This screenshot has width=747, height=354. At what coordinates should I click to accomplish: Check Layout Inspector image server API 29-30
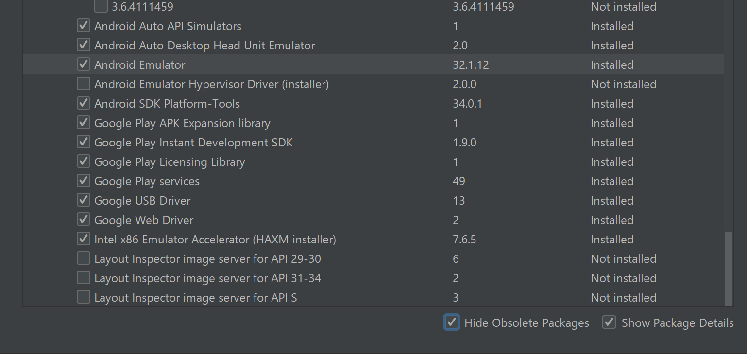click(84, 258)
